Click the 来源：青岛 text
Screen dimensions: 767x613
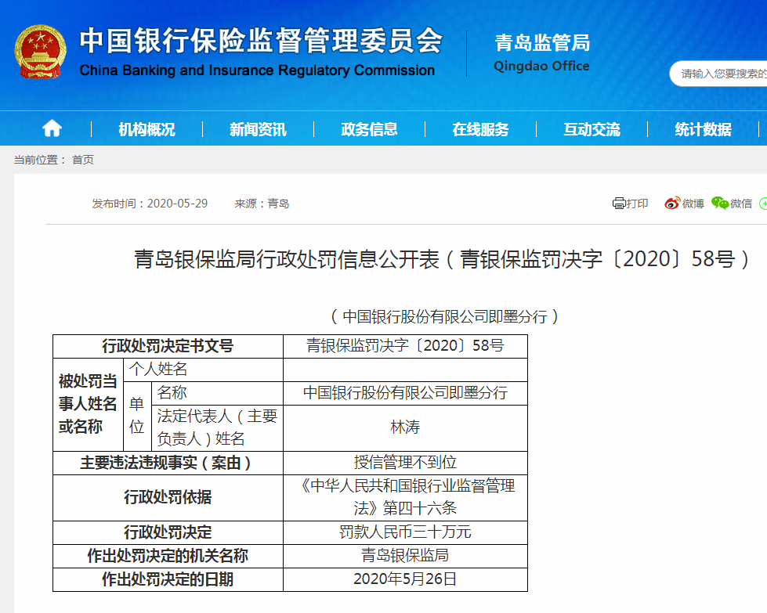coord(262,204)
